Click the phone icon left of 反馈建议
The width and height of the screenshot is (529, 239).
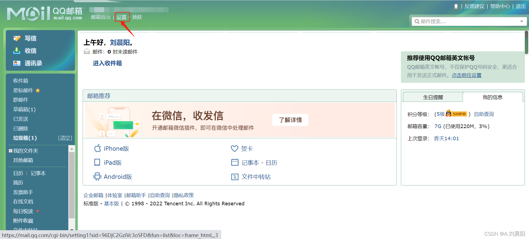click(x=456, y=6)
